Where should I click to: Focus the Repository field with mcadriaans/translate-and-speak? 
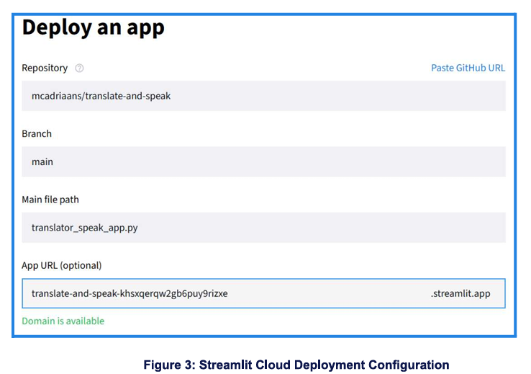point(263,96)
